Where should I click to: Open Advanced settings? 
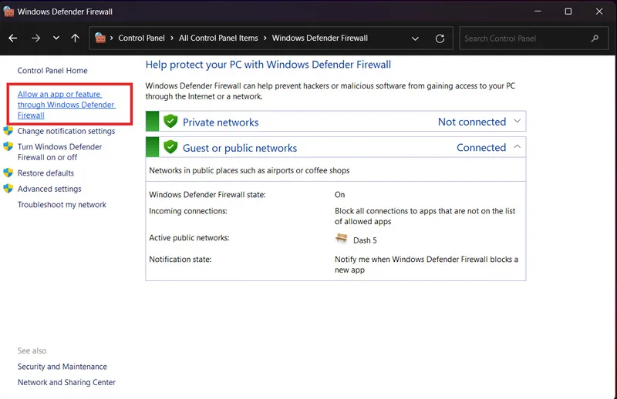49,189
